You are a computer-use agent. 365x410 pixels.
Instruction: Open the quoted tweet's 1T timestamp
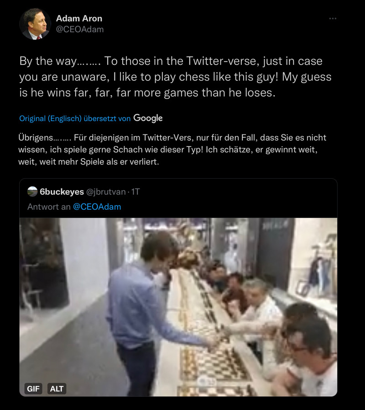tap(136, 192)
